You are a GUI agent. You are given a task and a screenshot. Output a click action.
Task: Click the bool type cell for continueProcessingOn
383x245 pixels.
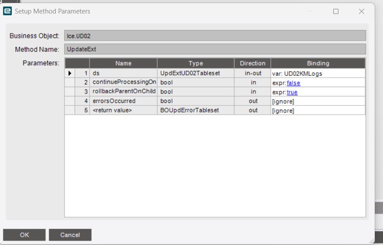click(196, 82)
